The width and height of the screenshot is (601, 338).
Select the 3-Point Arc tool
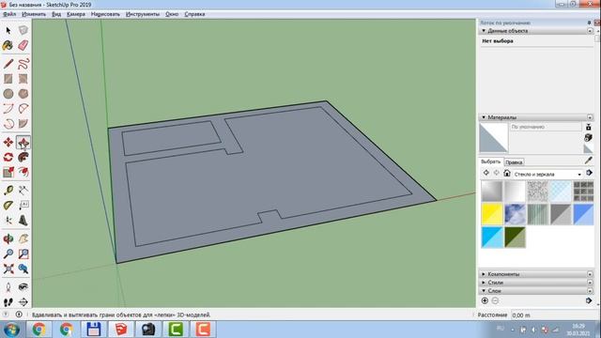click(8, 123)
